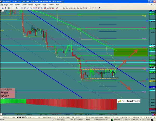Set chart interval to 60m
The width and height of the screenshot is (156, 121).
tap(81, 8)
